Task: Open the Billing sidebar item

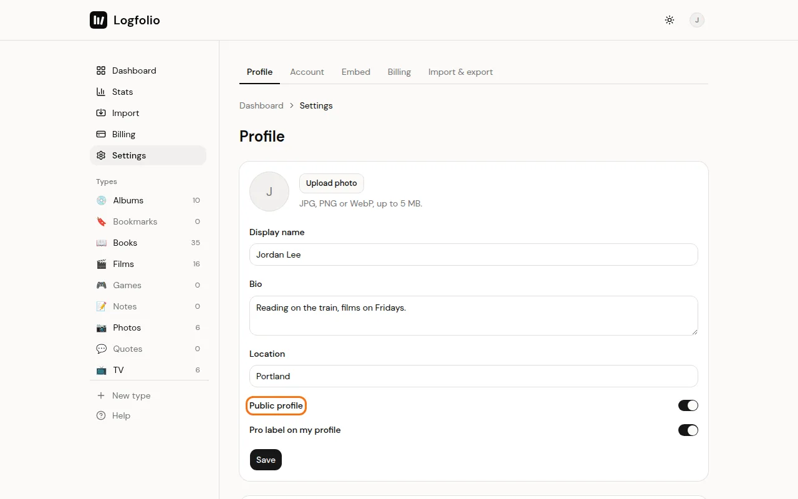Action: point(148,134)
